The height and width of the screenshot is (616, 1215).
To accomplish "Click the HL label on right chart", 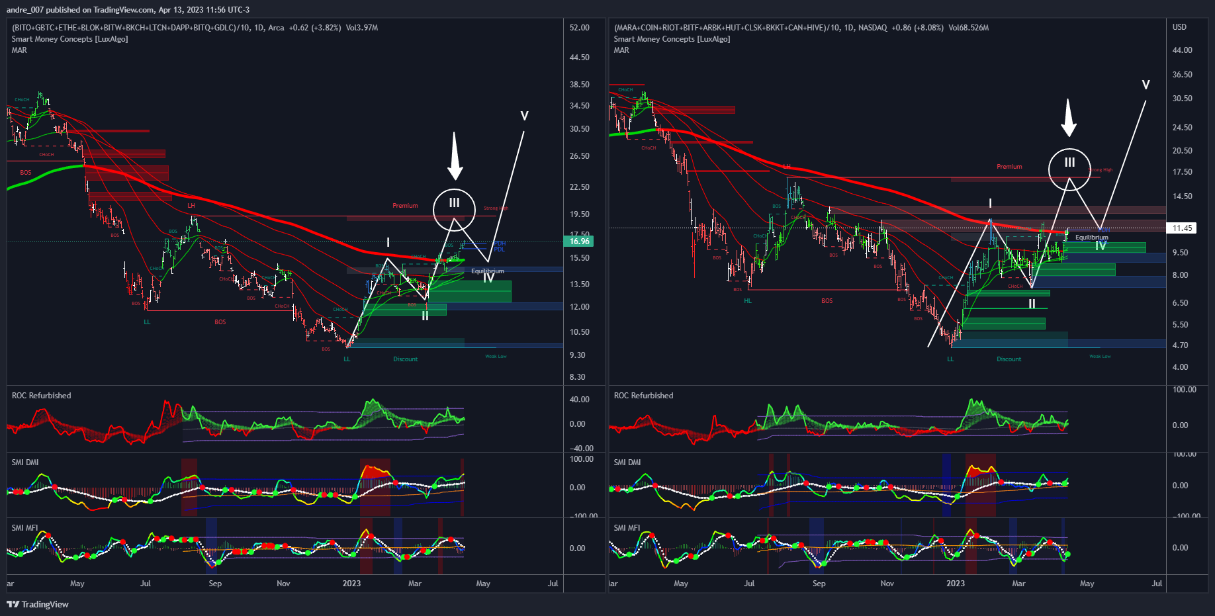I will 748,301.
